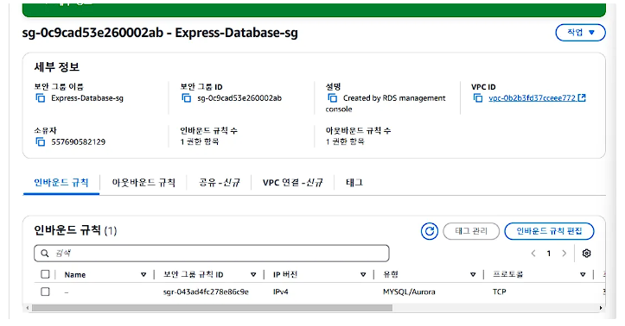Image resolution: width=625 pixels, height=326 pixels.
Task: Sort by 유형 column arrow
Action: (473, 275)
